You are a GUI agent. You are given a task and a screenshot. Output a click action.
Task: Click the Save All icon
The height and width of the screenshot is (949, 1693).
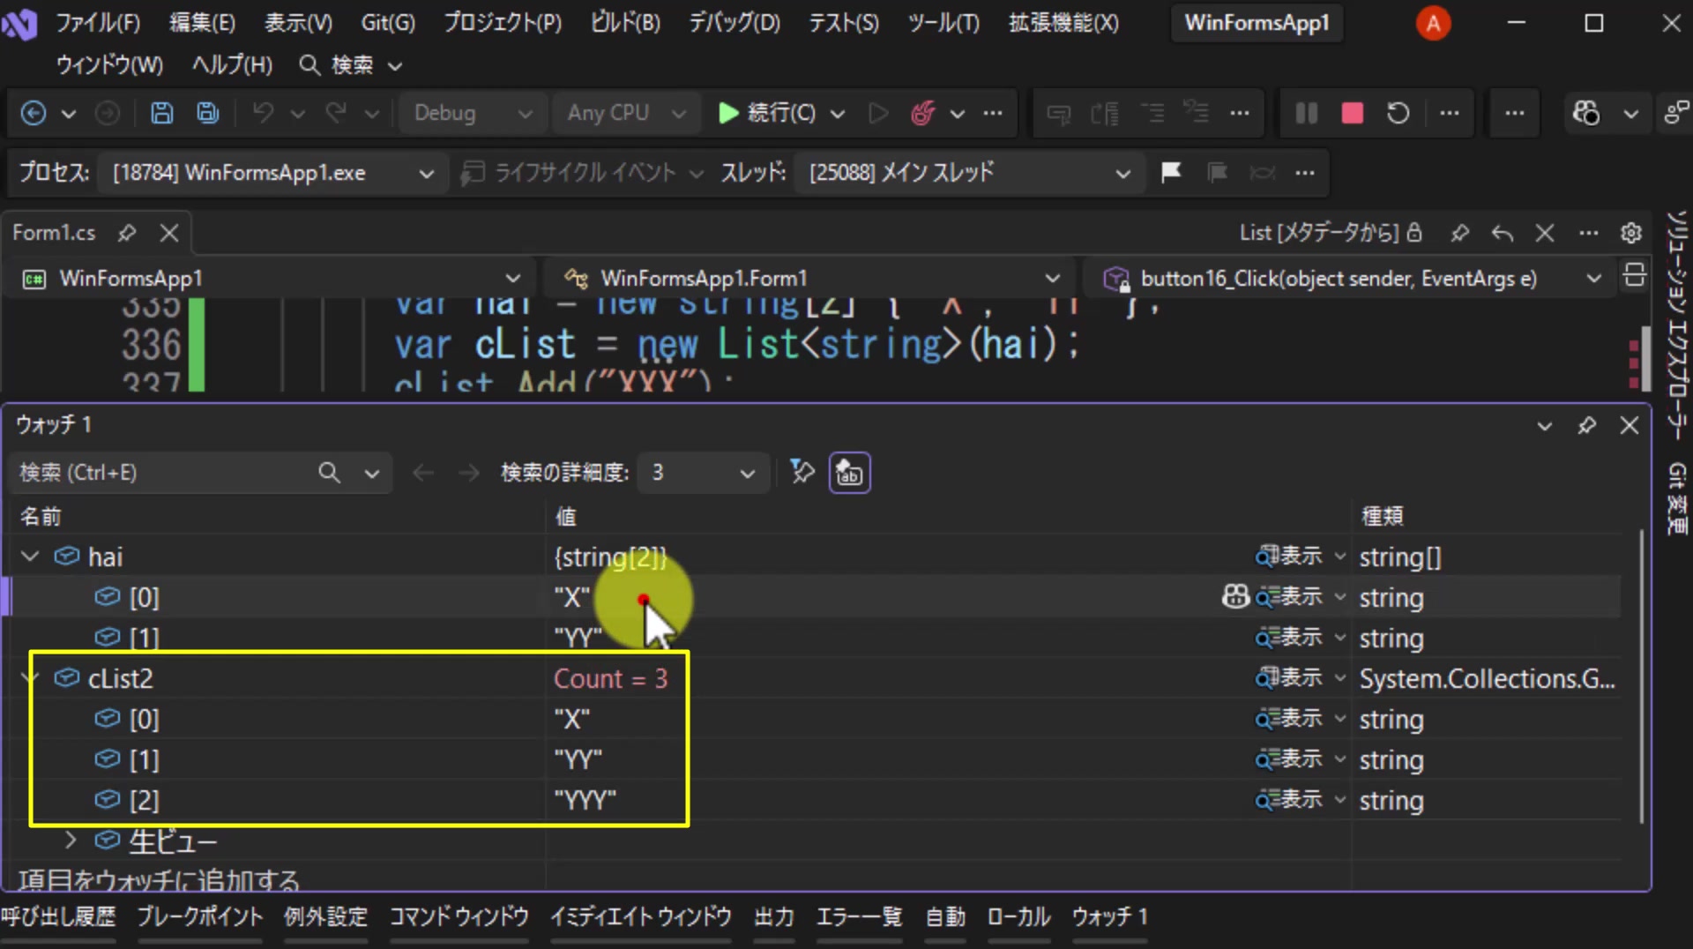208,113
